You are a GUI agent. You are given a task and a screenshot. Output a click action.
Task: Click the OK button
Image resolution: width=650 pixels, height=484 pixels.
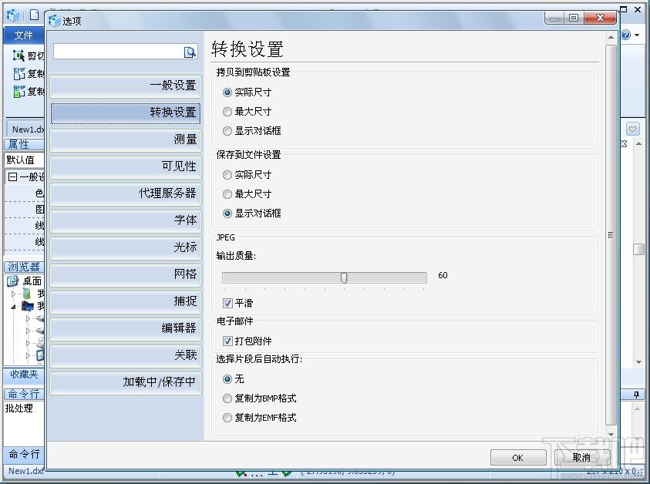[517, 458]
